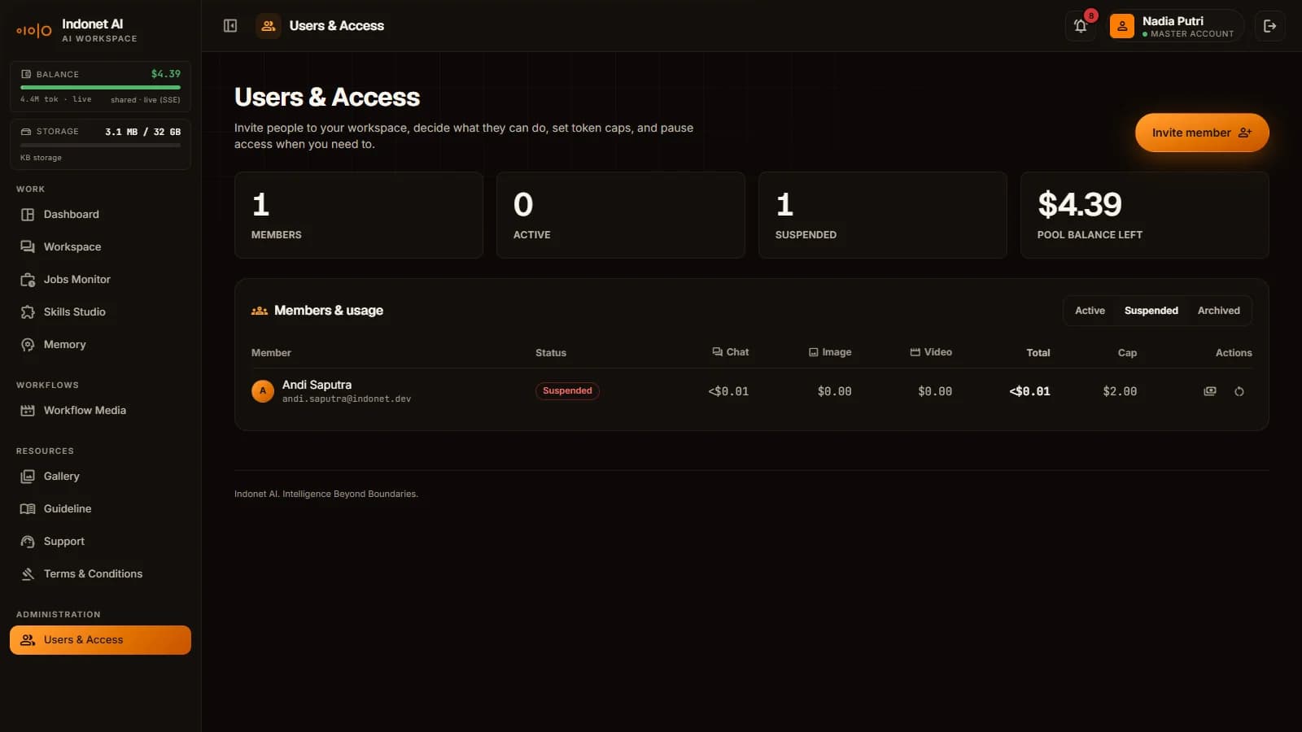Open Skills Studio in the sidebar

tap(100, 312)
